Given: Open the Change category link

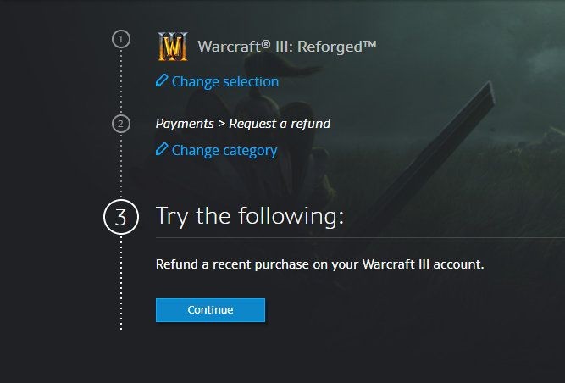Looking at the screenshot, I should tap(224, 151).
